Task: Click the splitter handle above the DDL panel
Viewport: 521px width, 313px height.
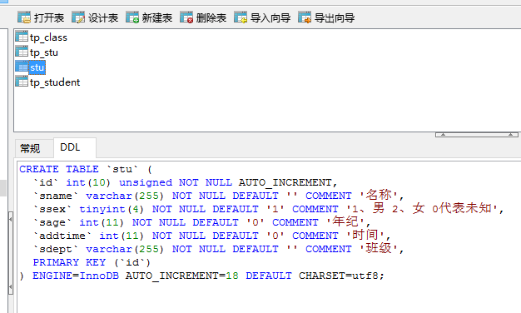Action: (477, 135)
